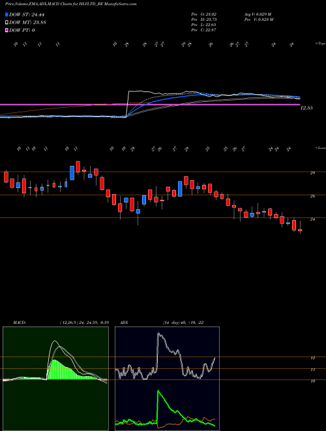Click the 'Pre V: 0.823 M' value
The height and width of the screenshot is (431, 326).
(x=258, y=20)
